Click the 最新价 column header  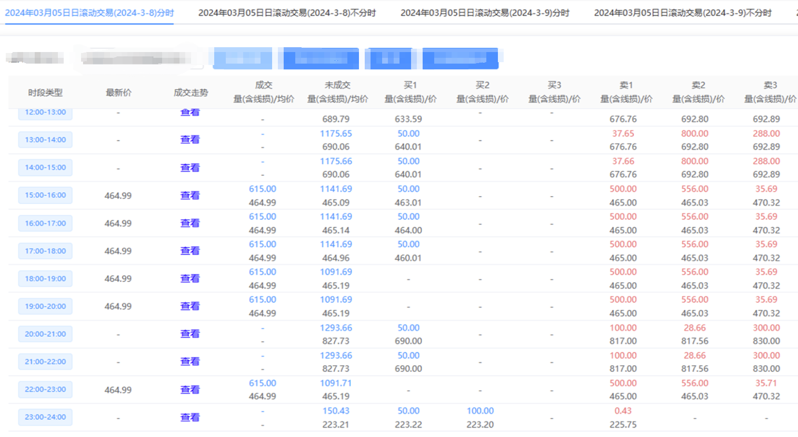coord(118,93)
